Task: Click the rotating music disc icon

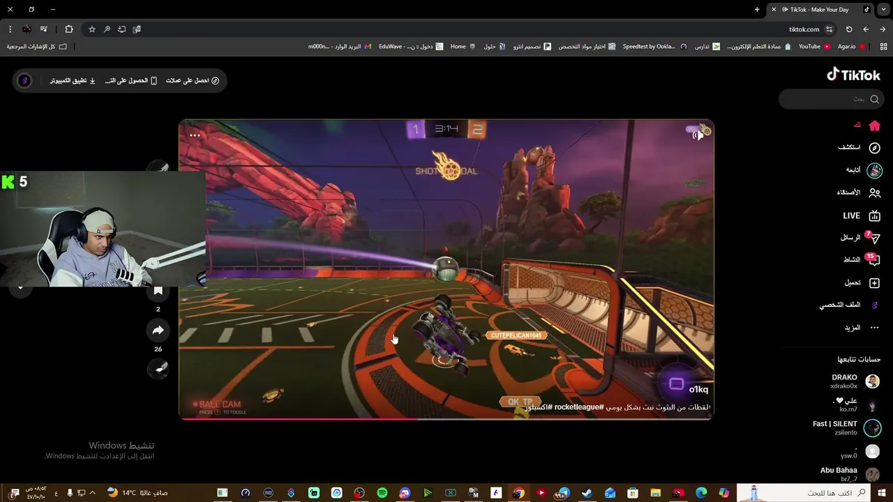Action: (158, 370)
